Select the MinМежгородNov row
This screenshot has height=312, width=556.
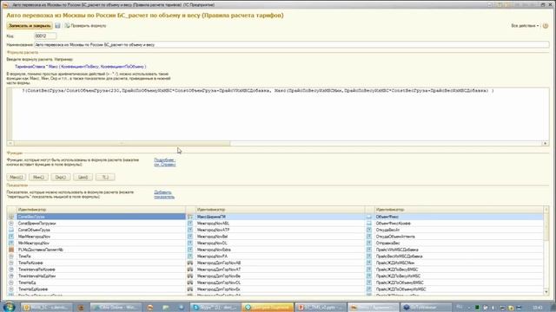point(101,243)
